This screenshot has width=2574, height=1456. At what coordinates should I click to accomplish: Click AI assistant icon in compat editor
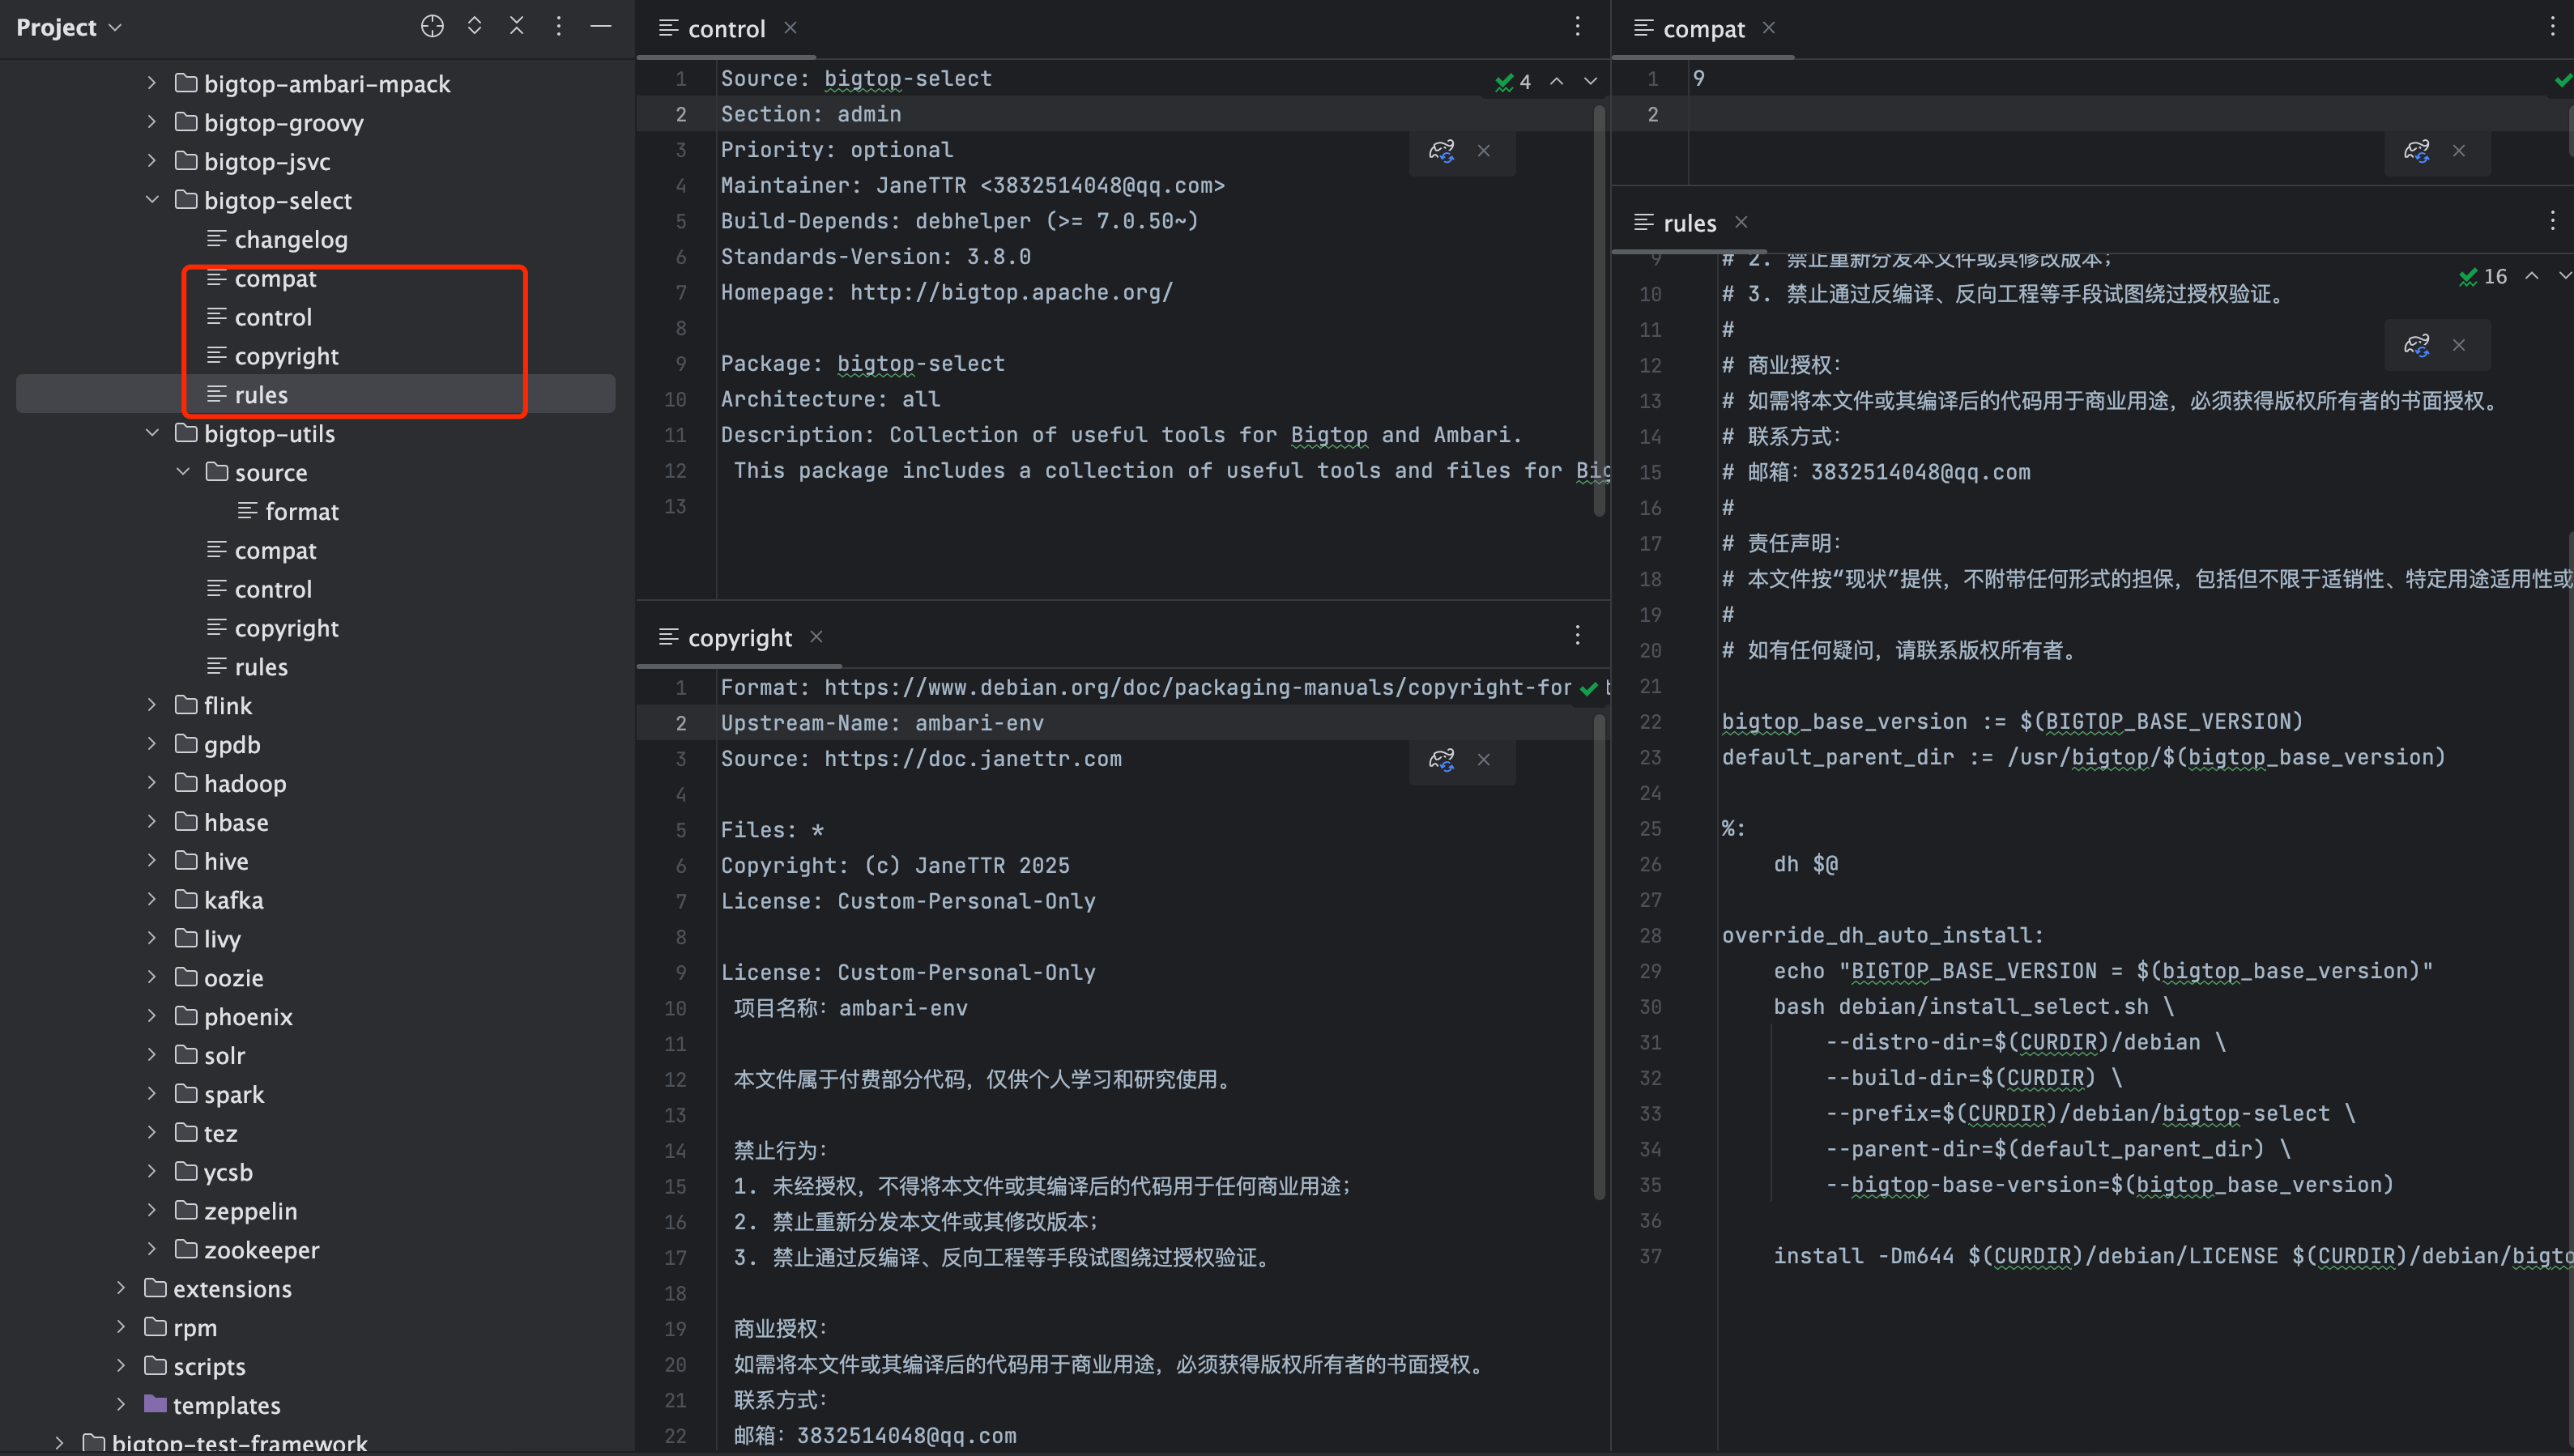(x=2417, y=151)
